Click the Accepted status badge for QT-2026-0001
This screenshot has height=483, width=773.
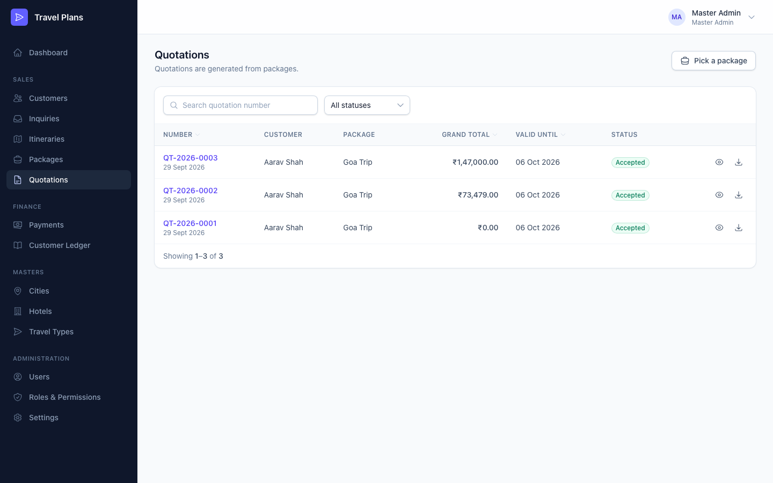click(x=630, y=228)
